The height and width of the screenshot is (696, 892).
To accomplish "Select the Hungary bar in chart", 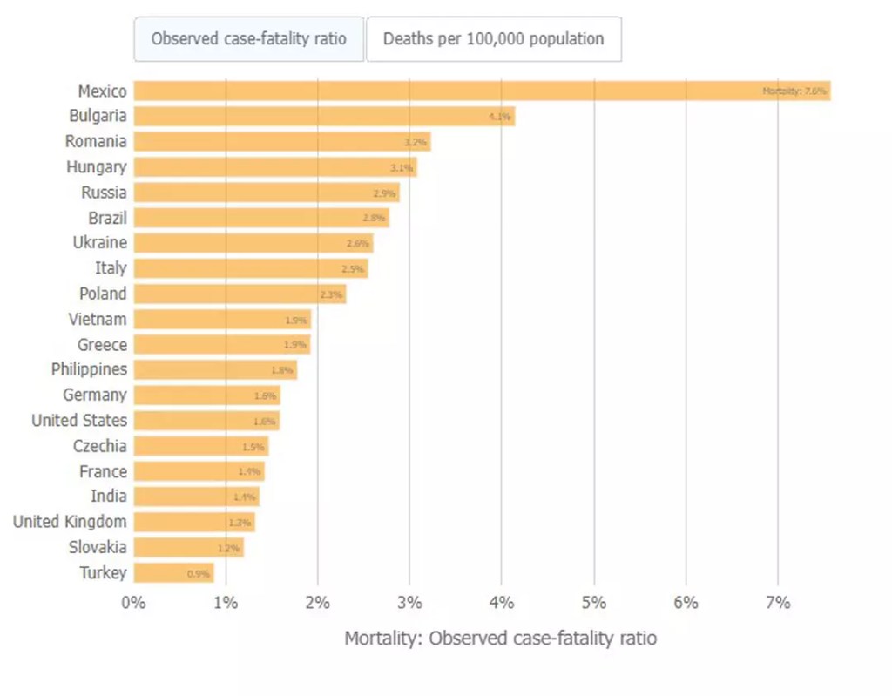I will coord(274,167).
